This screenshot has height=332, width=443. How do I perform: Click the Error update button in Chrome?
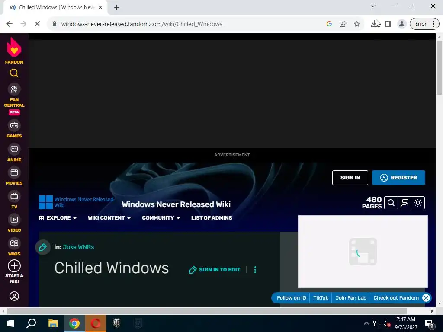(424, 24)
